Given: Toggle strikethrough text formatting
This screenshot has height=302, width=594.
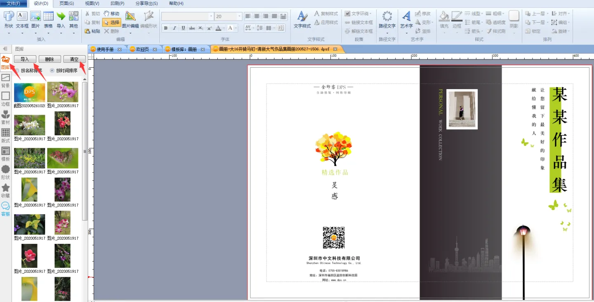Looking at the screenshot, I should (x=192, y=28).
